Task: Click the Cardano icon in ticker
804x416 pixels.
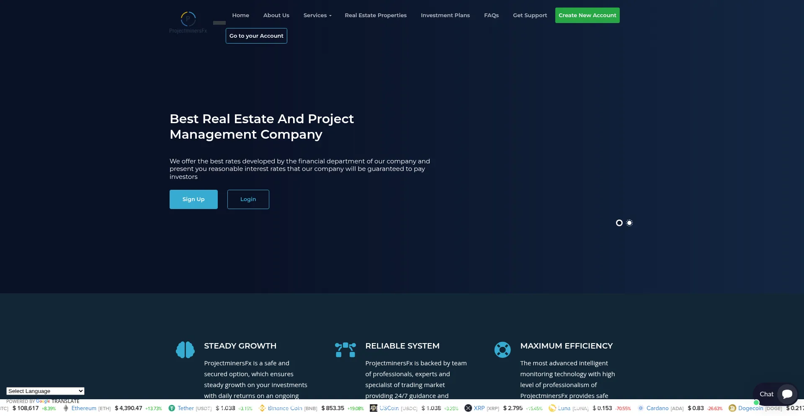Action: coord(641,408)
